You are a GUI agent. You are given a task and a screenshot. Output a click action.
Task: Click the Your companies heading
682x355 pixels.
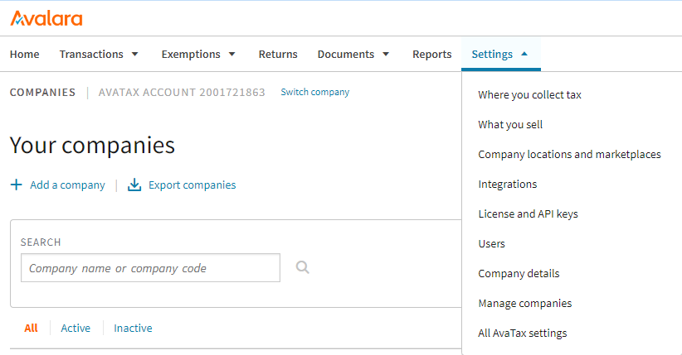coord(92,146)
